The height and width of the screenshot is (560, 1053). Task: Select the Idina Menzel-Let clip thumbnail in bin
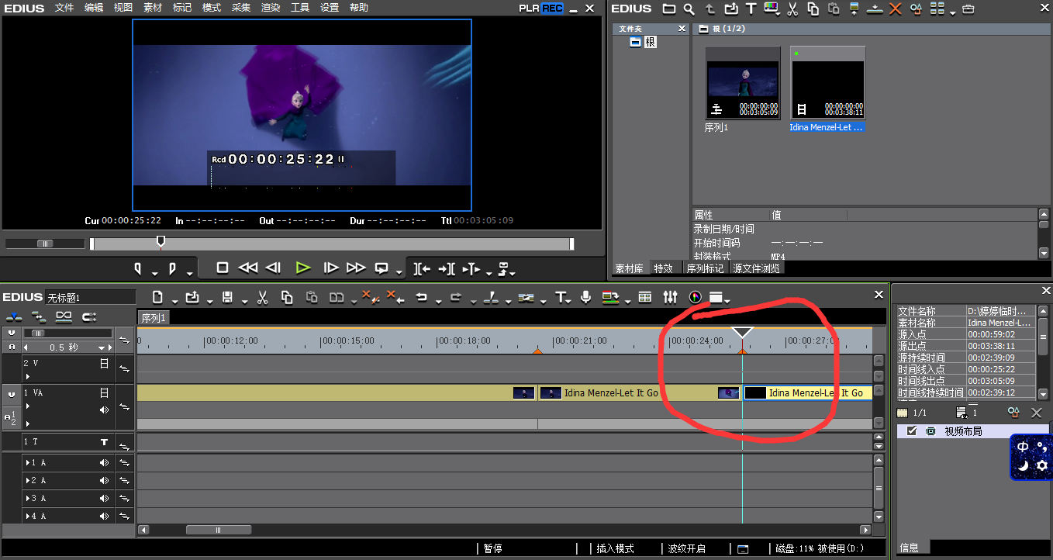point(827,82)
